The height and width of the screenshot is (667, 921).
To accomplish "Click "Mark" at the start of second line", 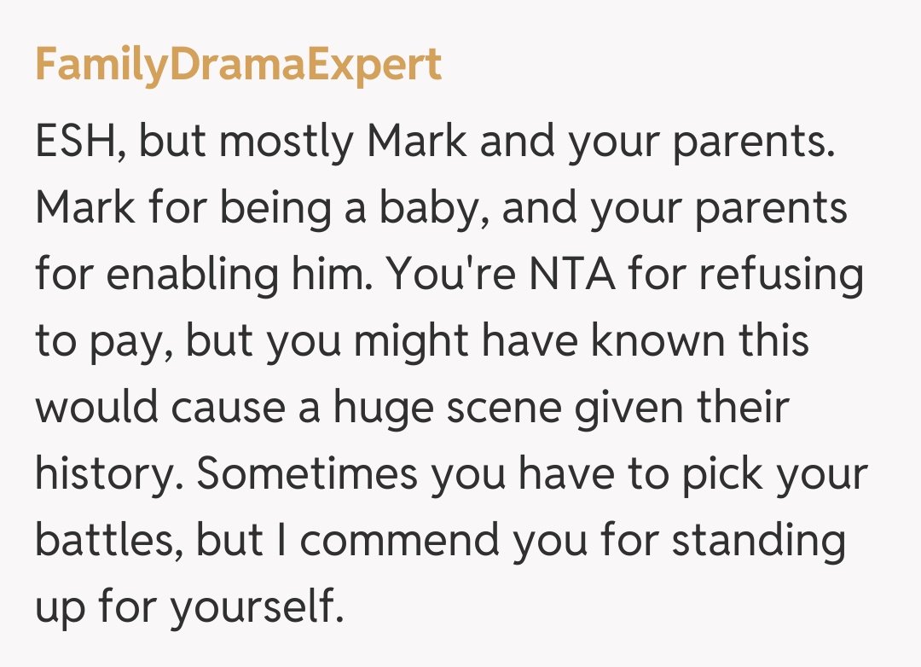I will pyautogui.click(x=84, y=210).
